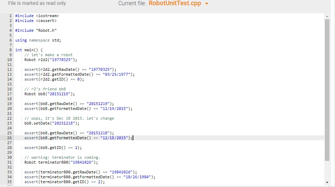Click 'Robot bb8("20151219");' line
The width and height of the screenshot is (335, 187).
[x=50, y=94]
